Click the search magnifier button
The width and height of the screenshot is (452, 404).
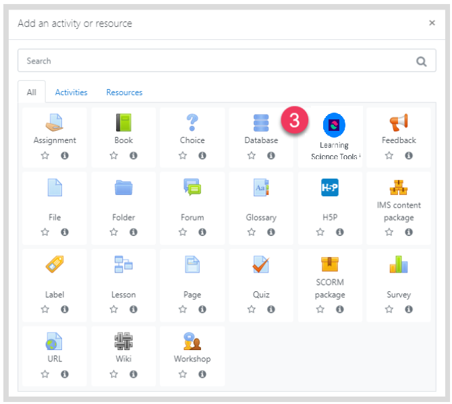click(x=422, y=61)
